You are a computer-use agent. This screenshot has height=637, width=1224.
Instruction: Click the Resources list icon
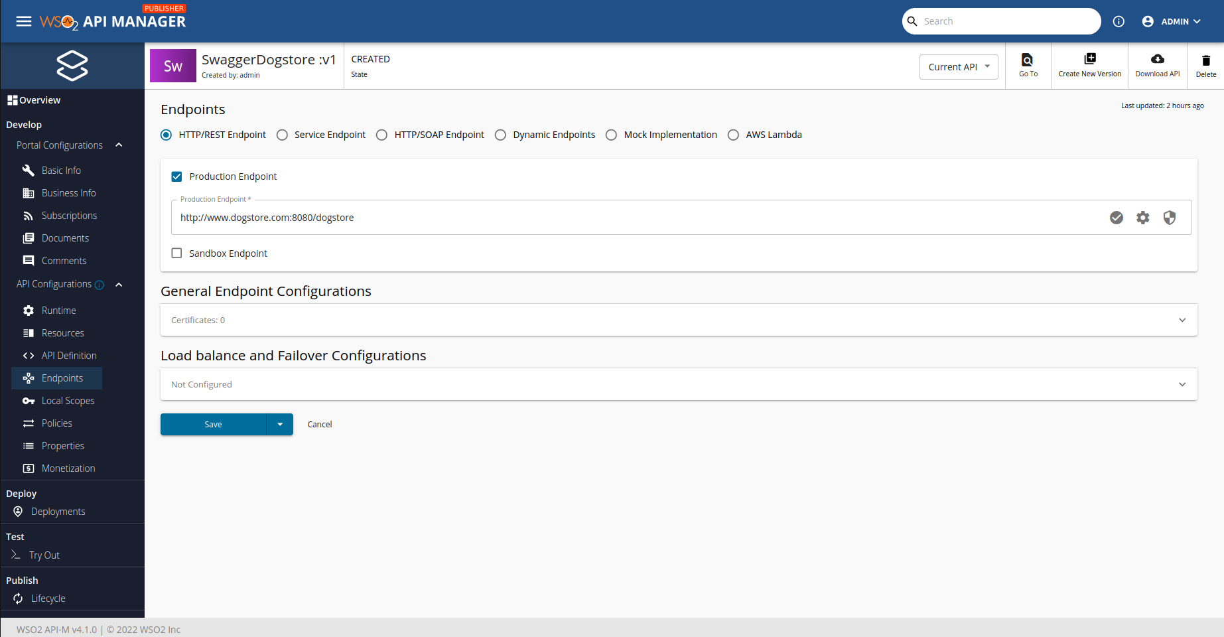29,333
